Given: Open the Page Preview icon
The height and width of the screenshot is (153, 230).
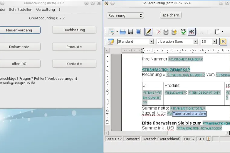Looking at the screenshot, I should pyautogui.click(x=174, y=32).
